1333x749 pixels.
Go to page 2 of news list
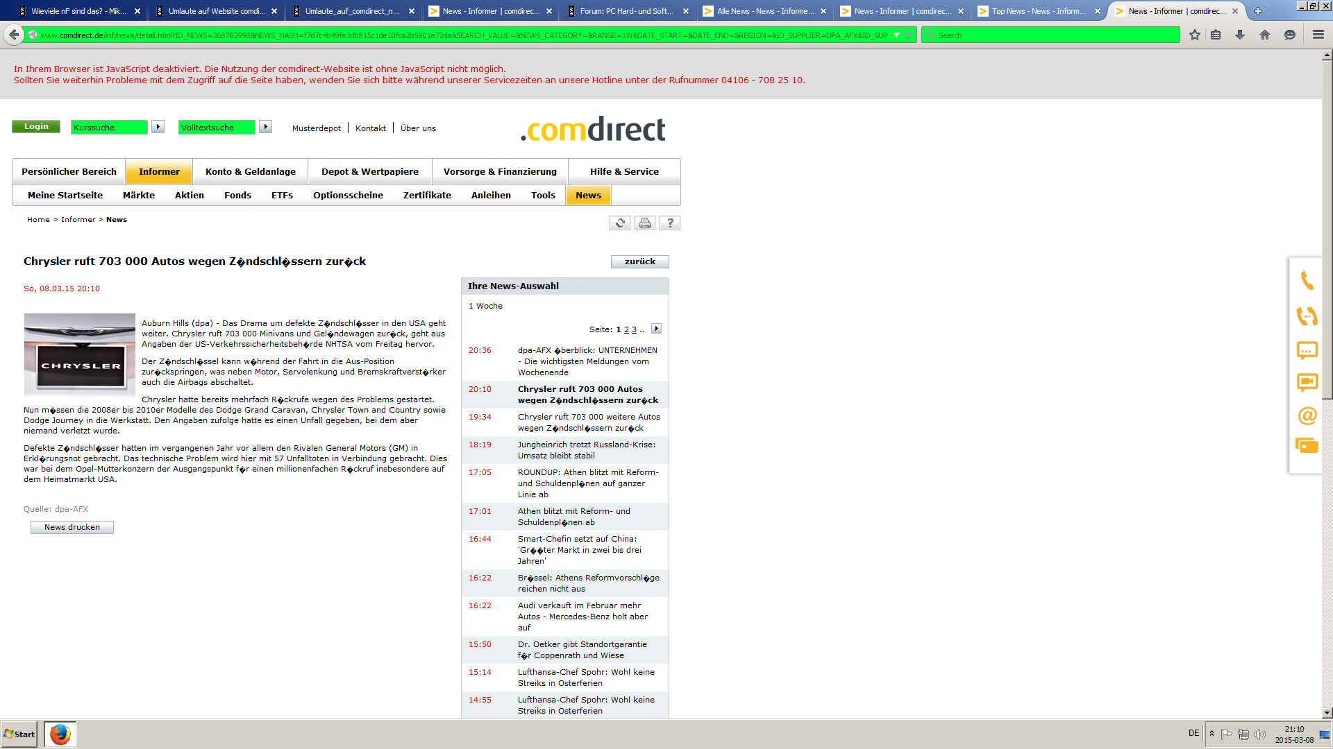point(626,329)
